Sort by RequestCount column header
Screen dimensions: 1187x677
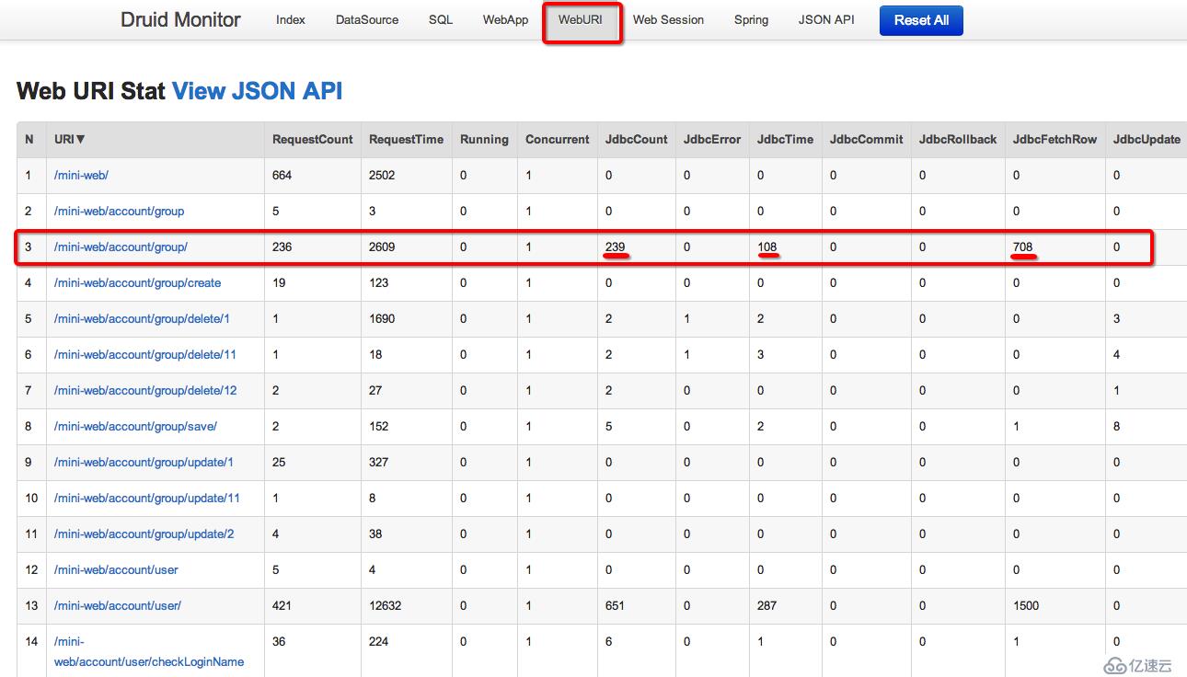click(313, 139)
